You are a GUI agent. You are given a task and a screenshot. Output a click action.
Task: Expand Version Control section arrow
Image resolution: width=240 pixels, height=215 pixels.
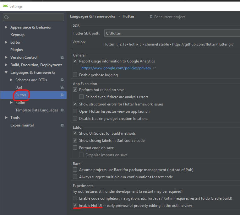click(x=6, y=57)
